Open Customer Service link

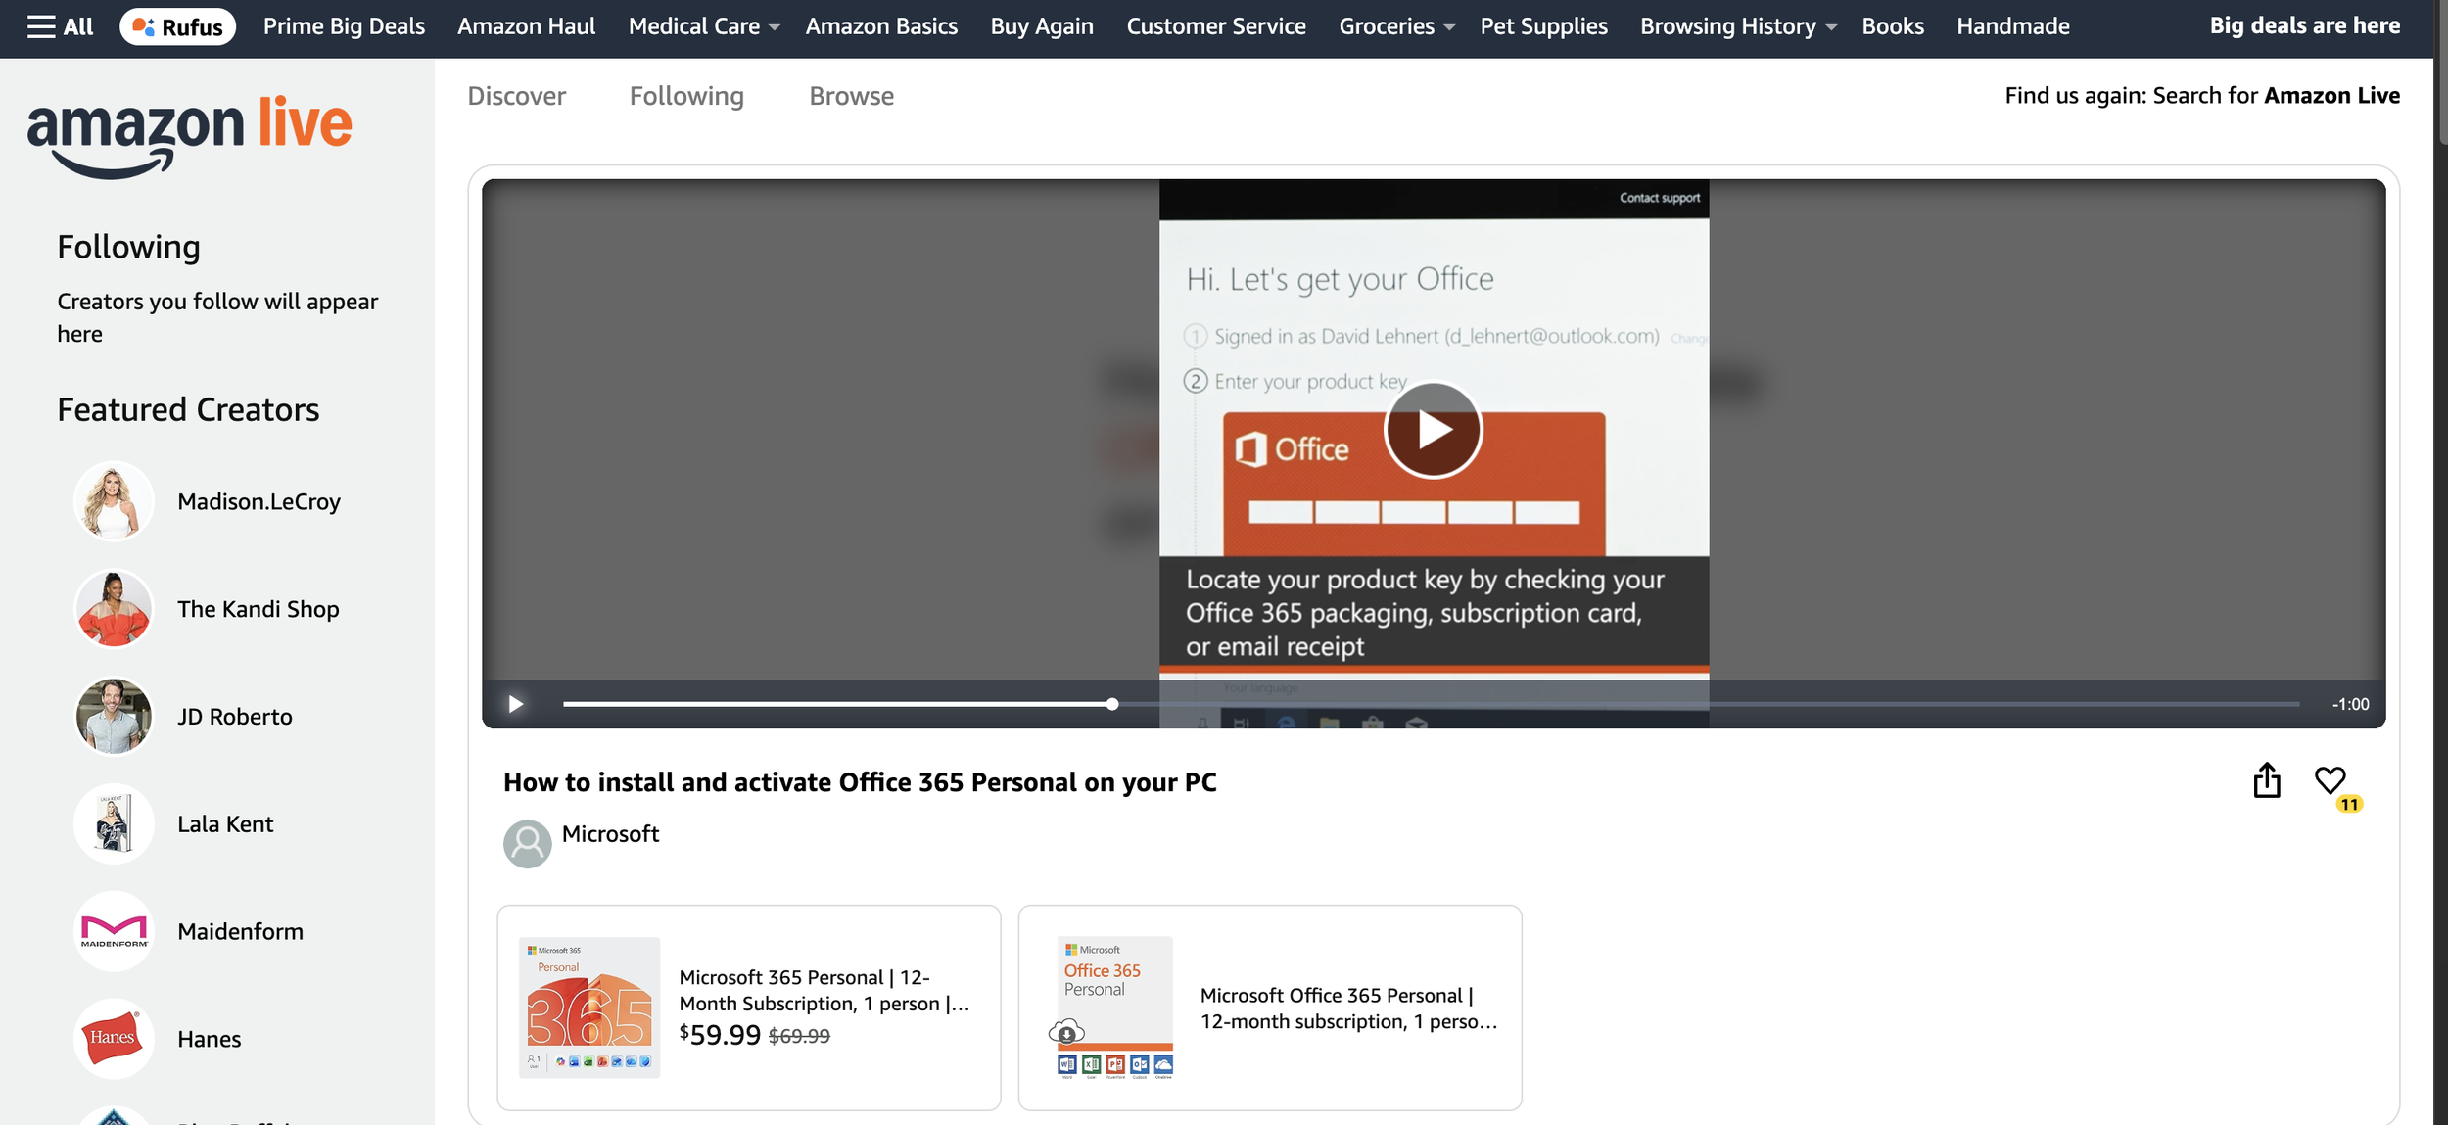1215,26
